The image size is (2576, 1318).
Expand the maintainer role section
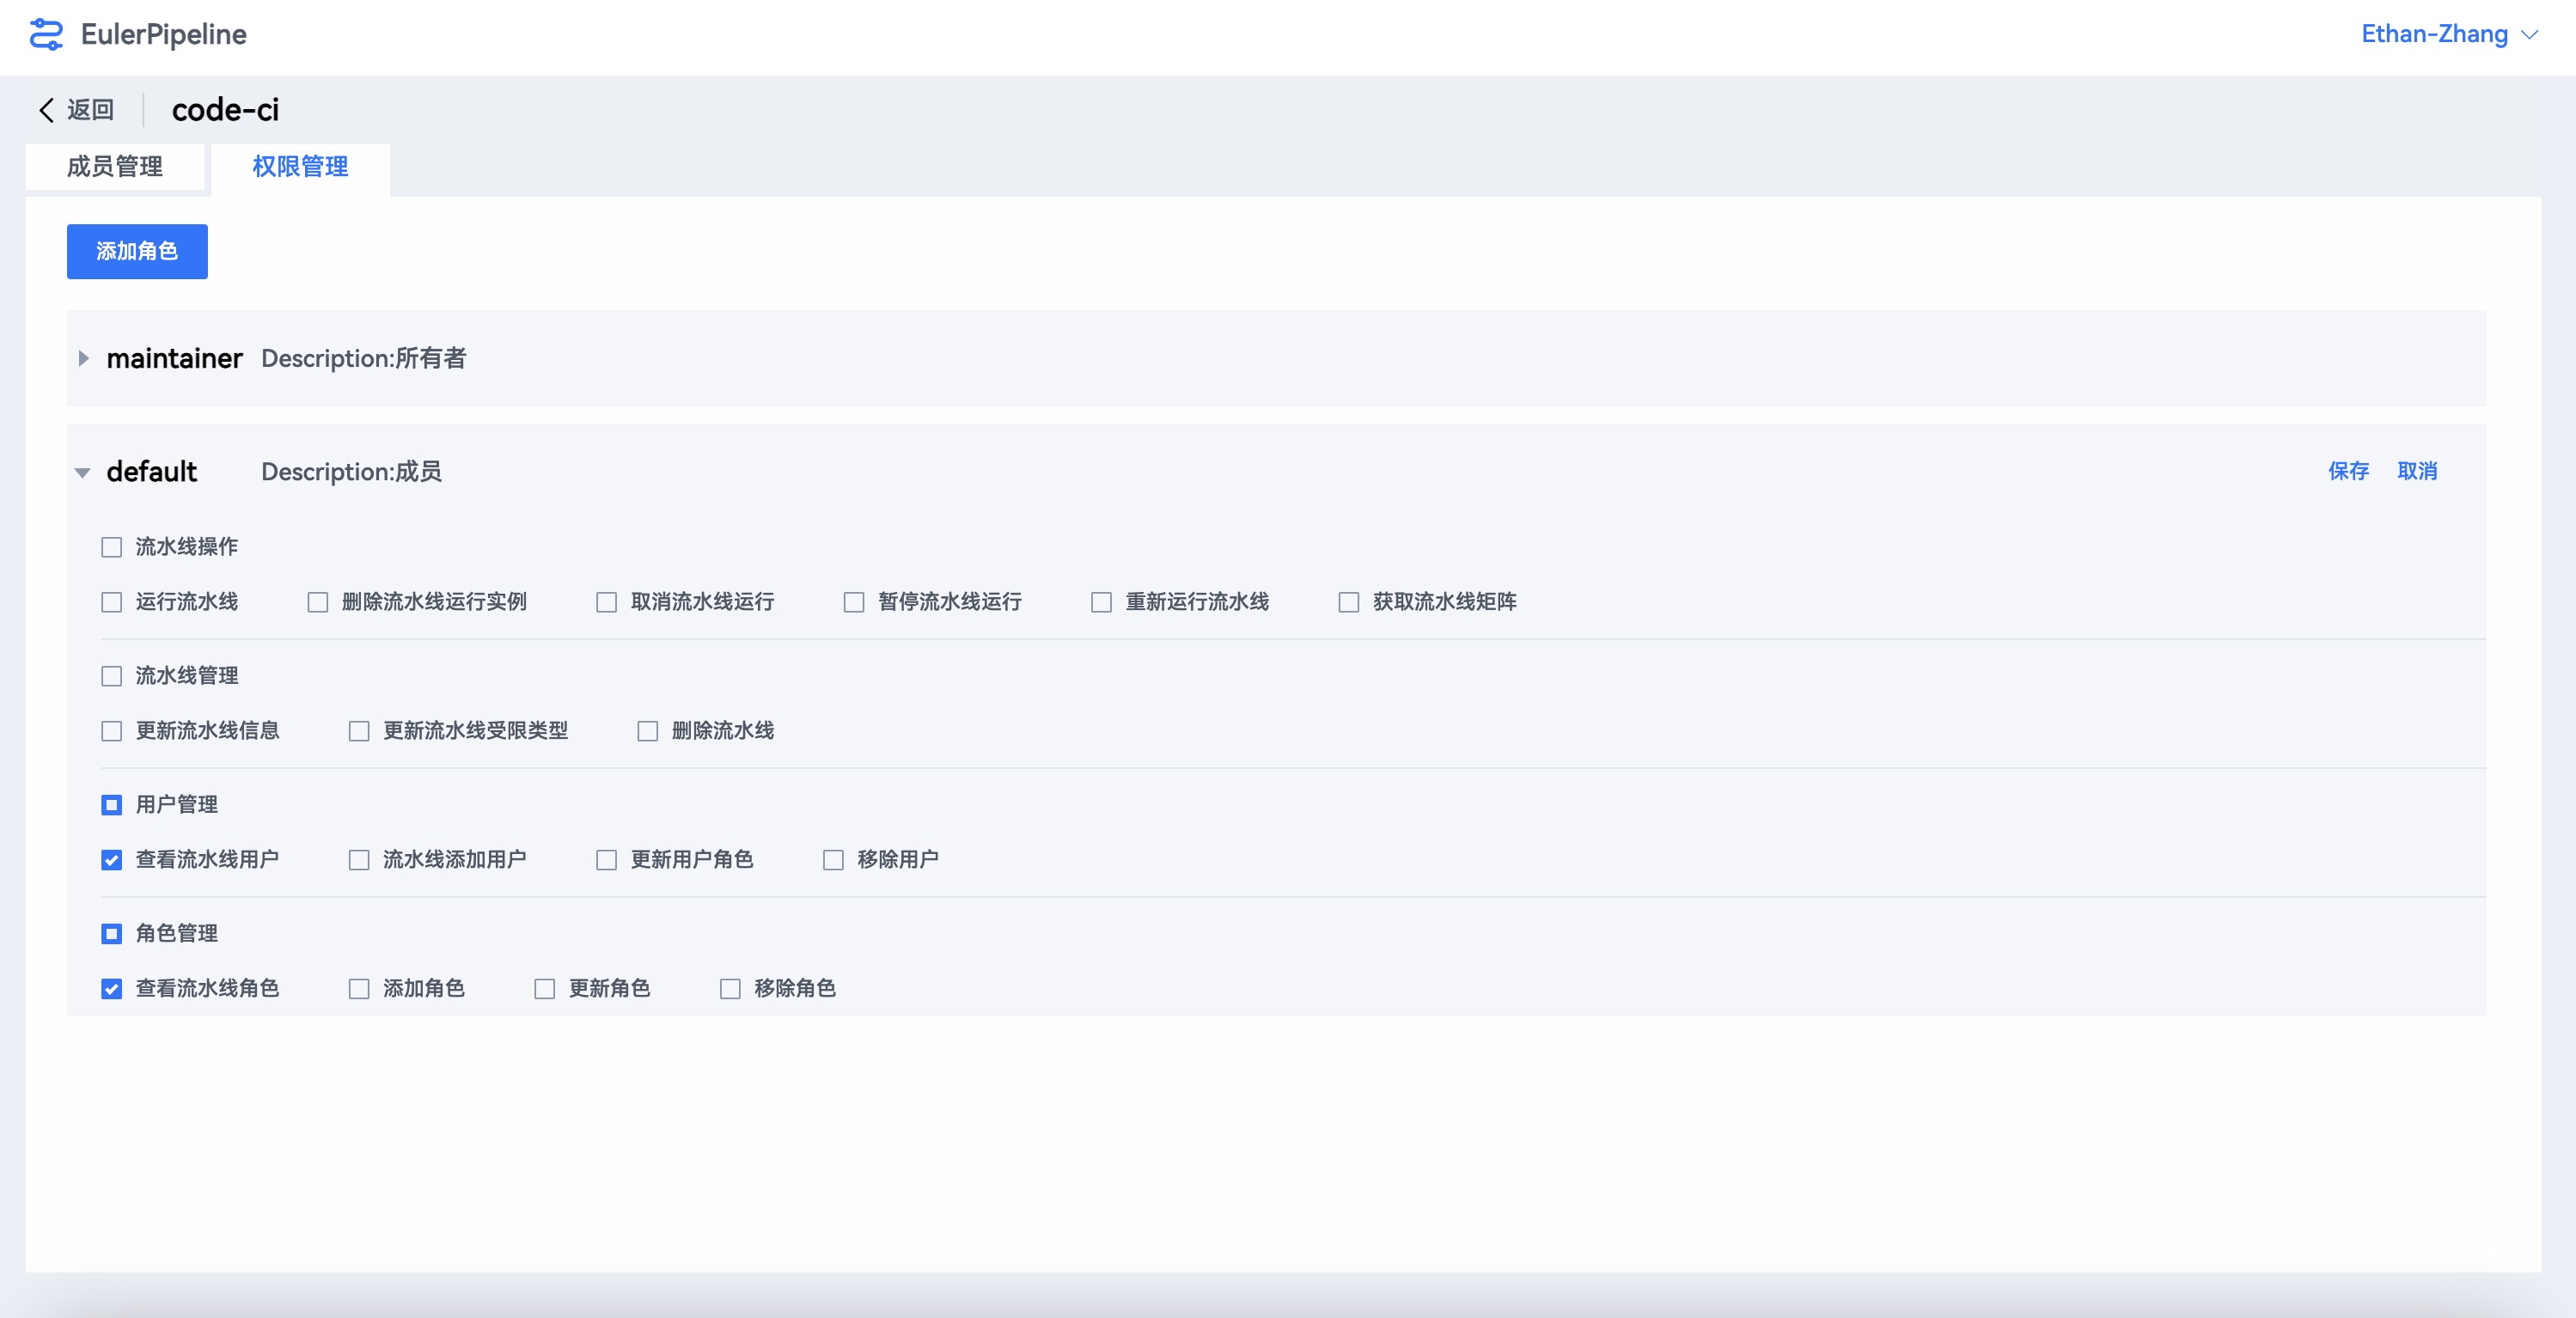pos(84,358)
